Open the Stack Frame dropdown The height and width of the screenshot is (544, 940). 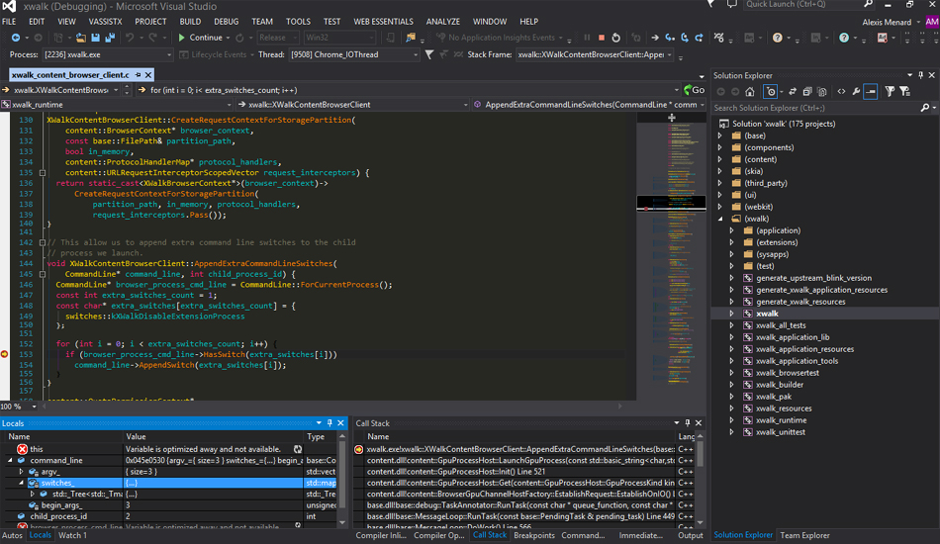pyautogui.click(x=594, y=54)
